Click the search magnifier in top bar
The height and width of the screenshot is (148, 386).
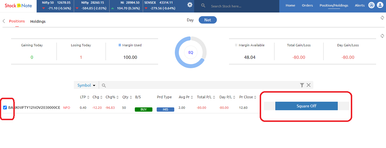(203, 6)
